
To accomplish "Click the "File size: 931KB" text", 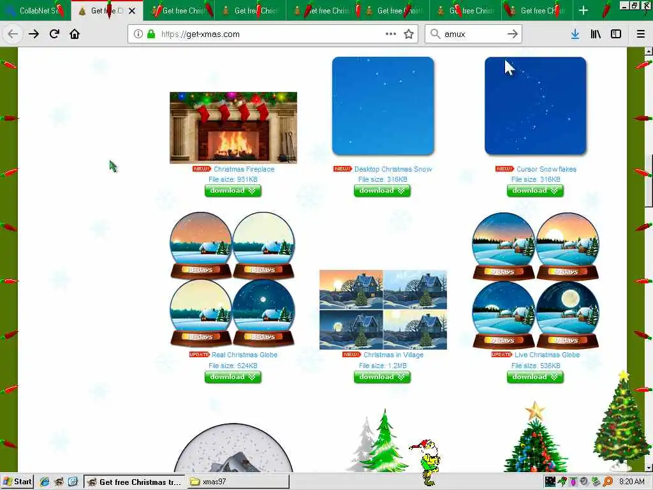I will pos(233,179).
